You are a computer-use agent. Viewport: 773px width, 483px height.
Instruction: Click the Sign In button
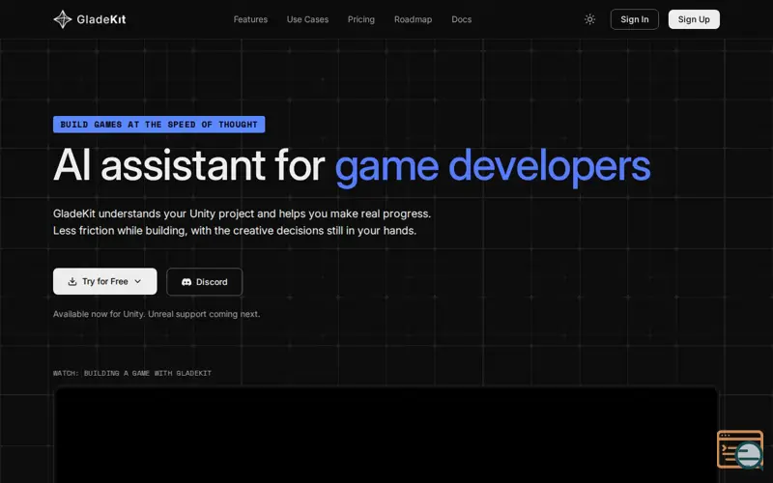click(635, 19)
